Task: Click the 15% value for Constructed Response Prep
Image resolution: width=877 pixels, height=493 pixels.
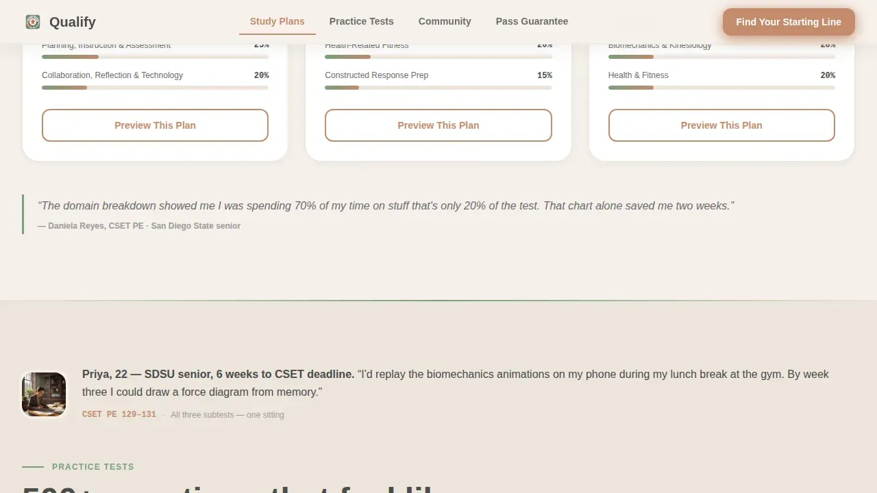Action: (545, 75)
